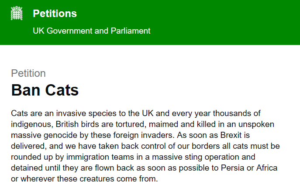This screenshot has height=185, width=300.
Task: Click the grey "Petition" label
Action: pyautogui.click(x=28, y=73)
